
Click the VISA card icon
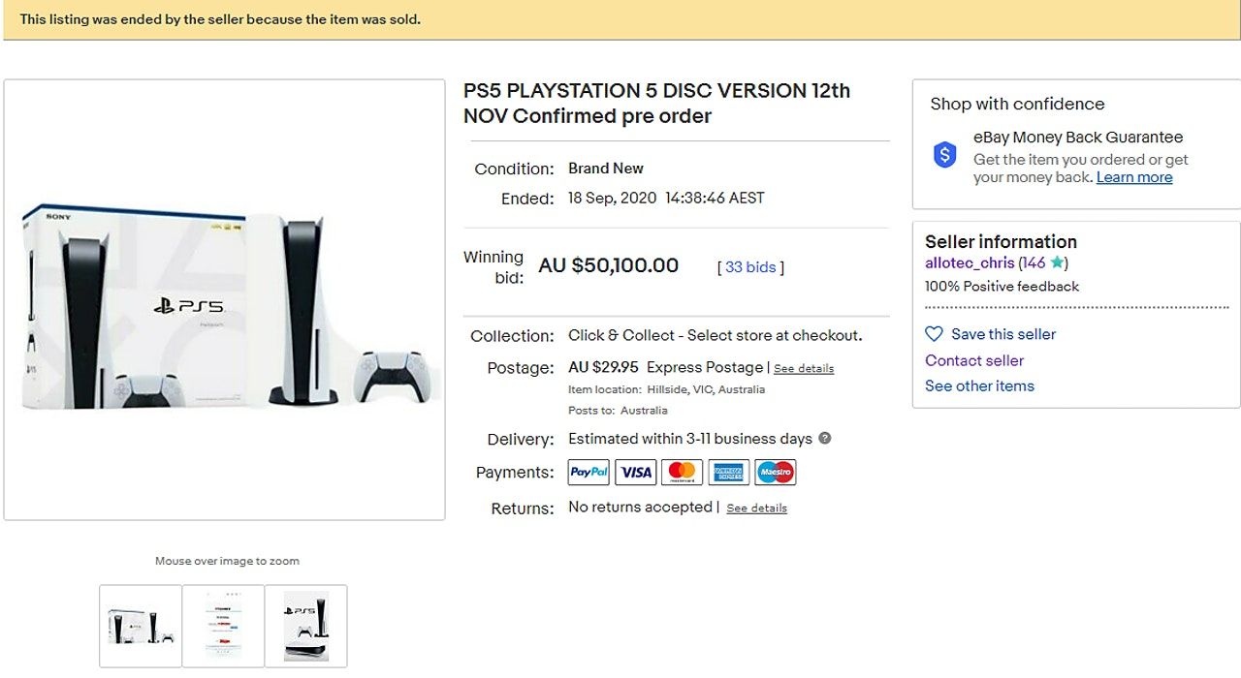635,472
